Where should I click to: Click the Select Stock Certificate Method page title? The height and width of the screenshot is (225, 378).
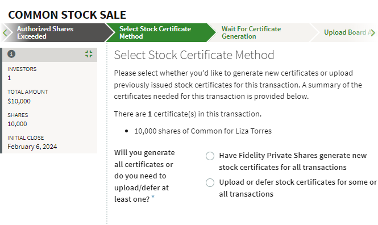(x=194, y=55)
